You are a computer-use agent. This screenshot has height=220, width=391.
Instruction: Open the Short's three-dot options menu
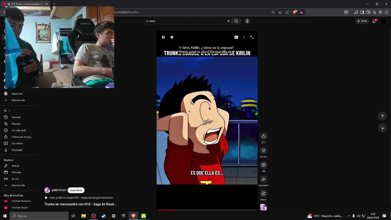(x=244, y=37)
